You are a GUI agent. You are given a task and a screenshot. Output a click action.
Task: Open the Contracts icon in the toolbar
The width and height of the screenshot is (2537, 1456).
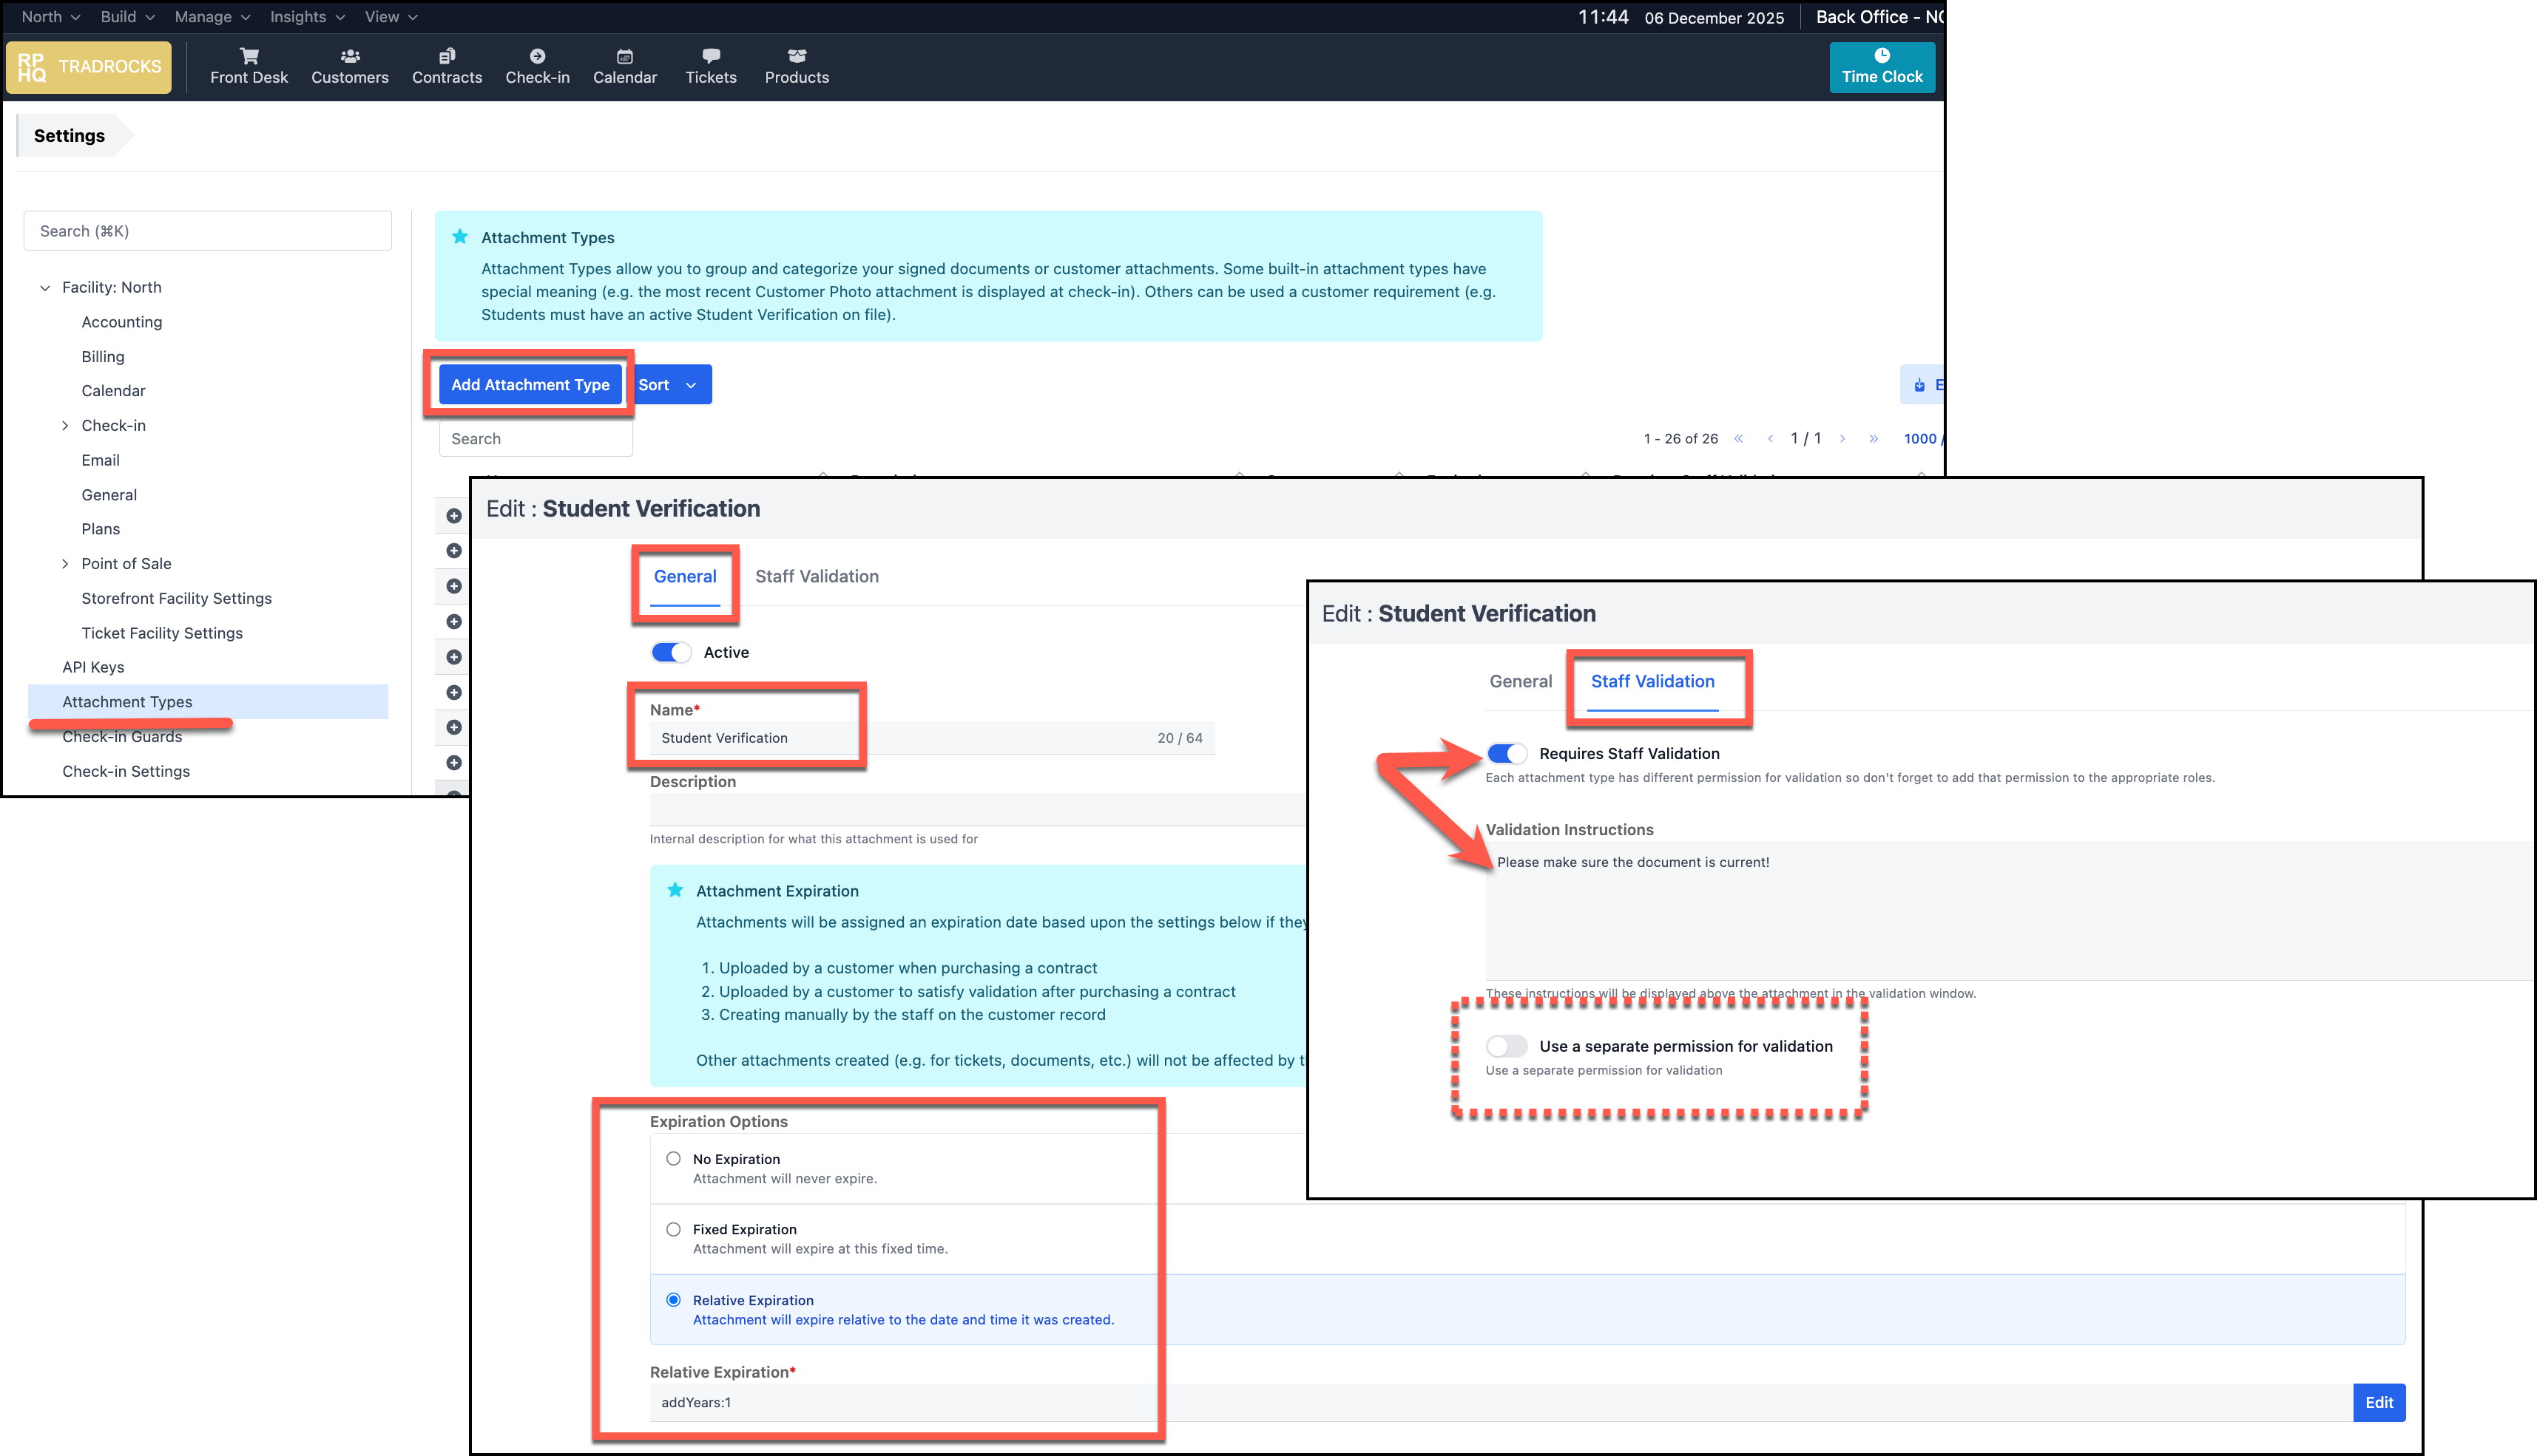(446, 56)
